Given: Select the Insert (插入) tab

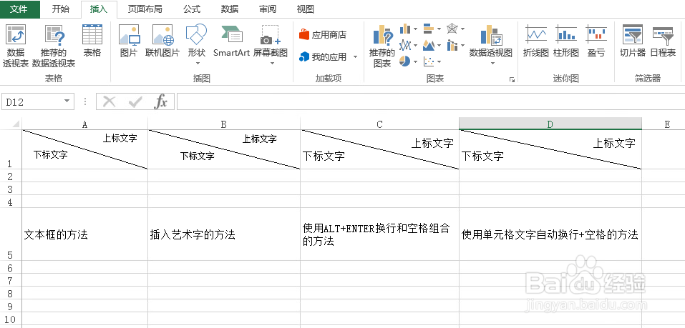Looking at the screenshot, I should (99, 9).
